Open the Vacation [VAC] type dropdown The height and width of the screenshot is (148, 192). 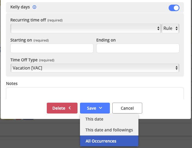(95, 68)
